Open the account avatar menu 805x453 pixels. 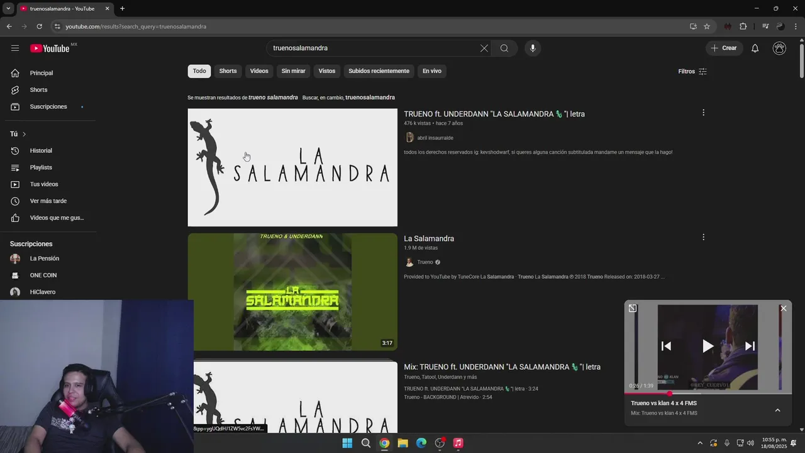tap(779, 48)
